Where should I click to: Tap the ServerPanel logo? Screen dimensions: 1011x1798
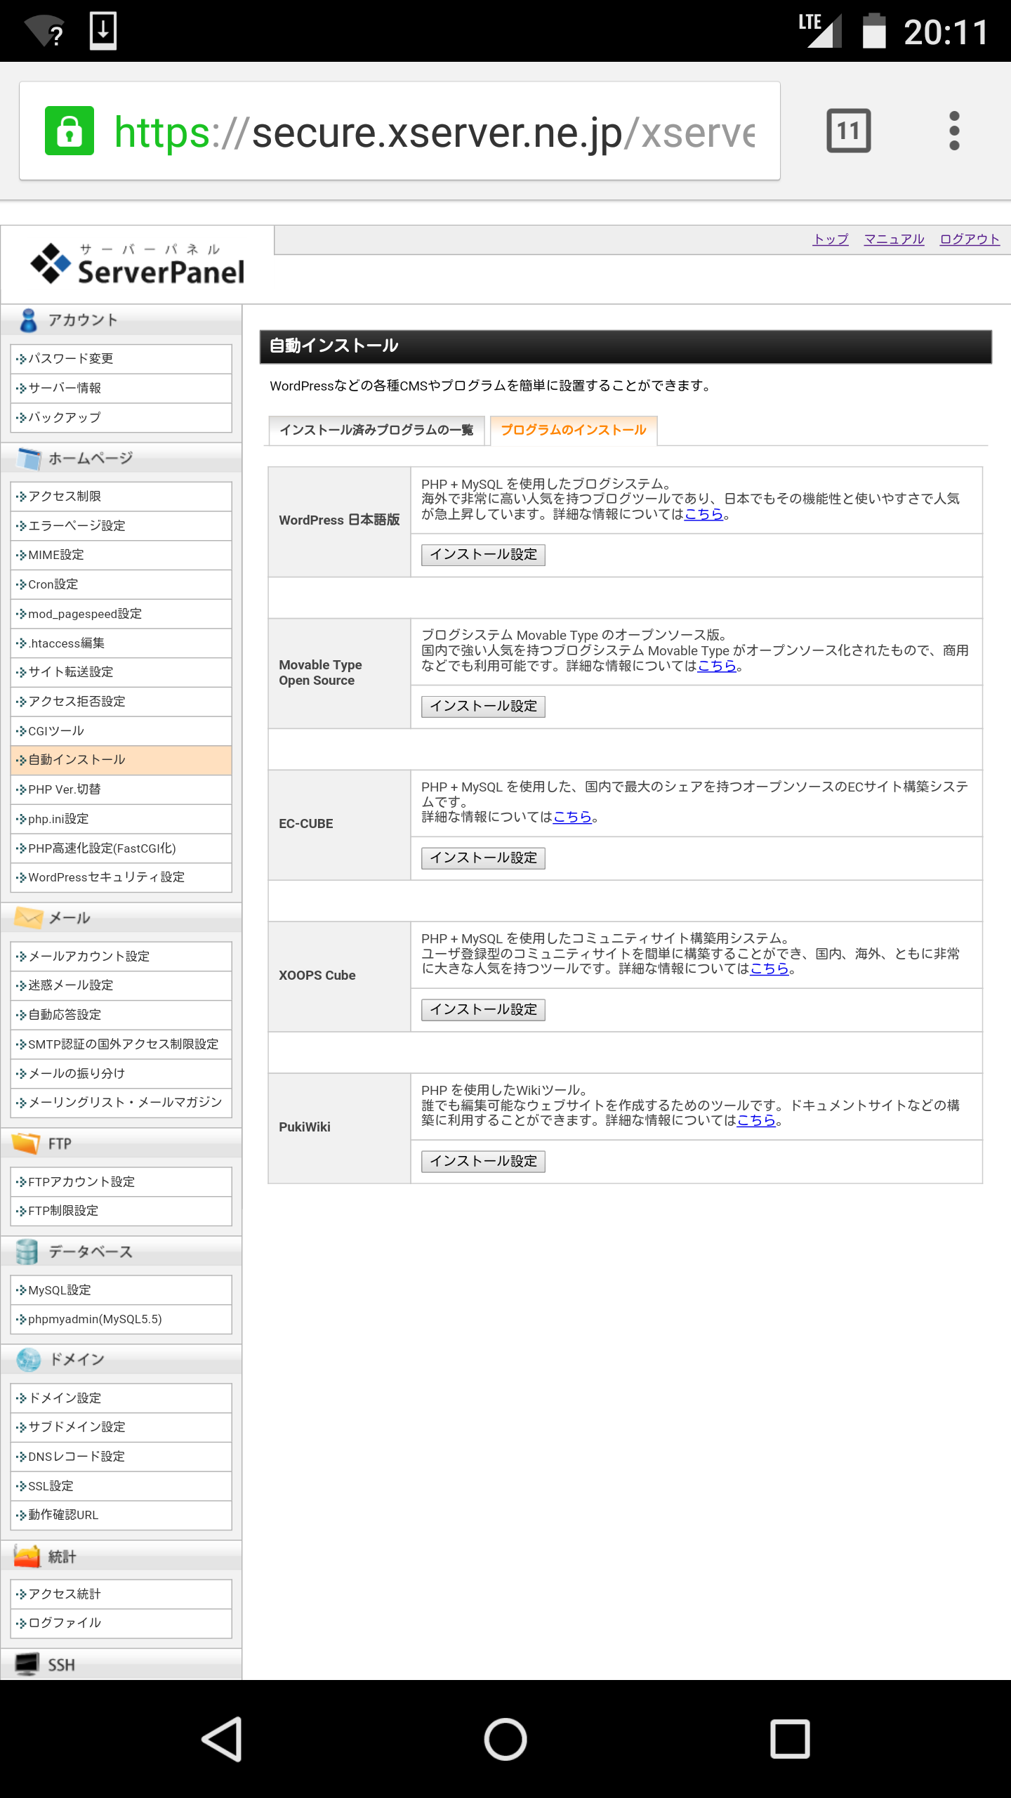click(138, 264)
